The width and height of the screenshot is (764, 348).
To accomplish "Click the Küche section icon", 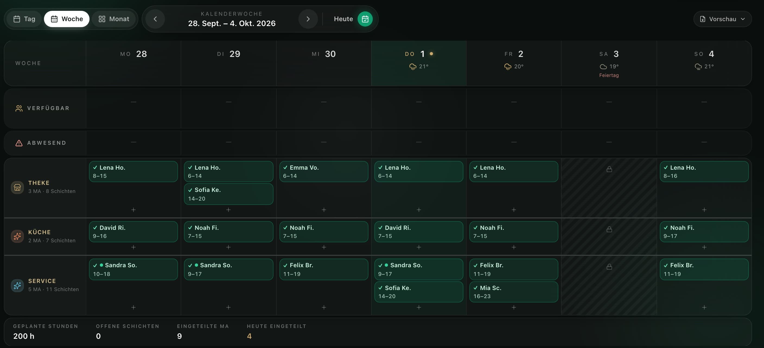I will (17, 236).
